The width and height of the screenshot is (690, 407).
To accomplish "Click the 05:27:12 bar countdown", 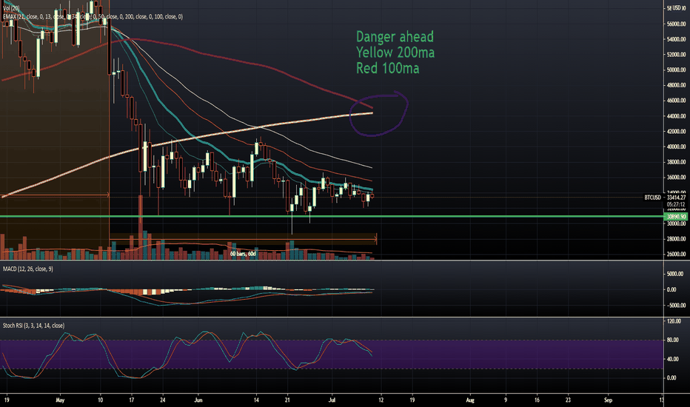I will pos(676,204).
